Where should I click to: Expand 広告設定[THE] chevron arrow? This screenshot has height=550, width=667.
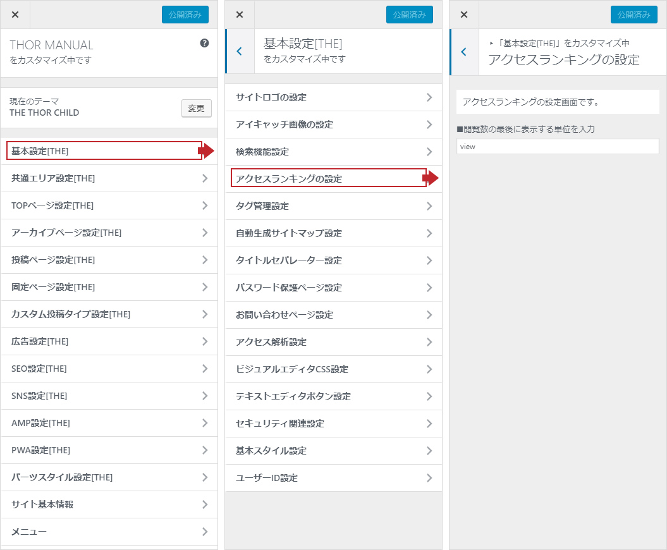coord(205,341)
